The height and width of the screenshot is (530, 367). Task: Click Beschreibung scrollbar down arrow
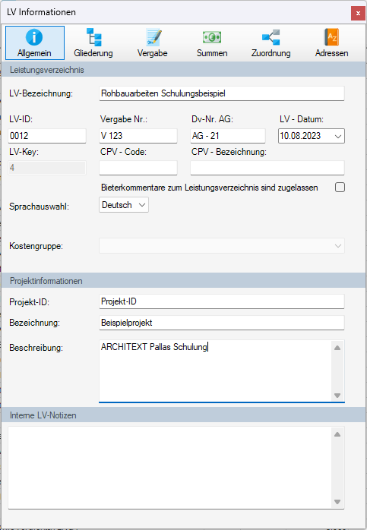(x=337, y=395)
